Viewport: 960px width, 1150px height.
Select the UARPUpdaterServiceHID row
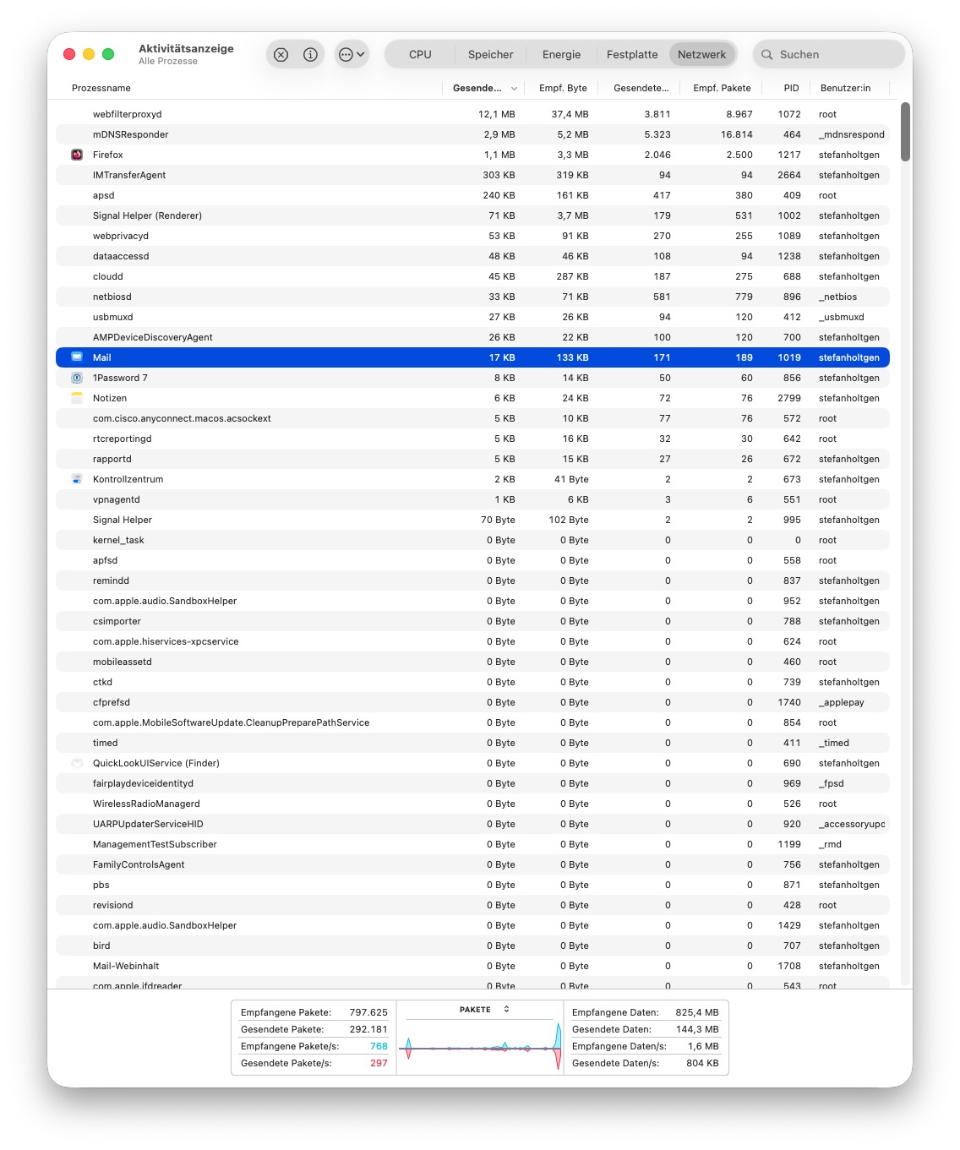tap(472, 824)
